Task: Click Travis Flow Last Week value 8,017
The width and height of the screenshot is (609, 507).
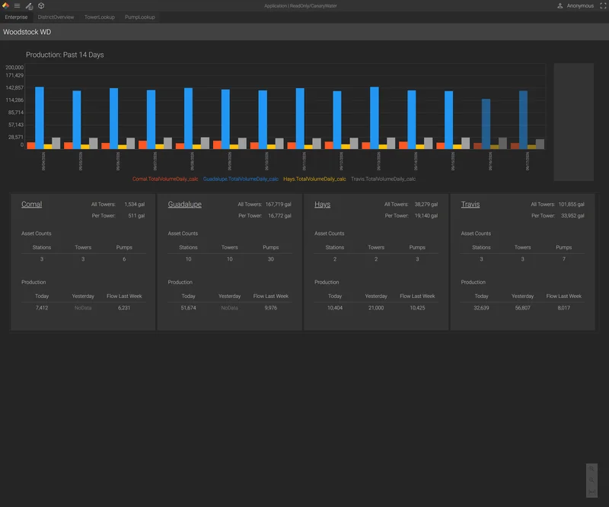Action: pos(563,308)
